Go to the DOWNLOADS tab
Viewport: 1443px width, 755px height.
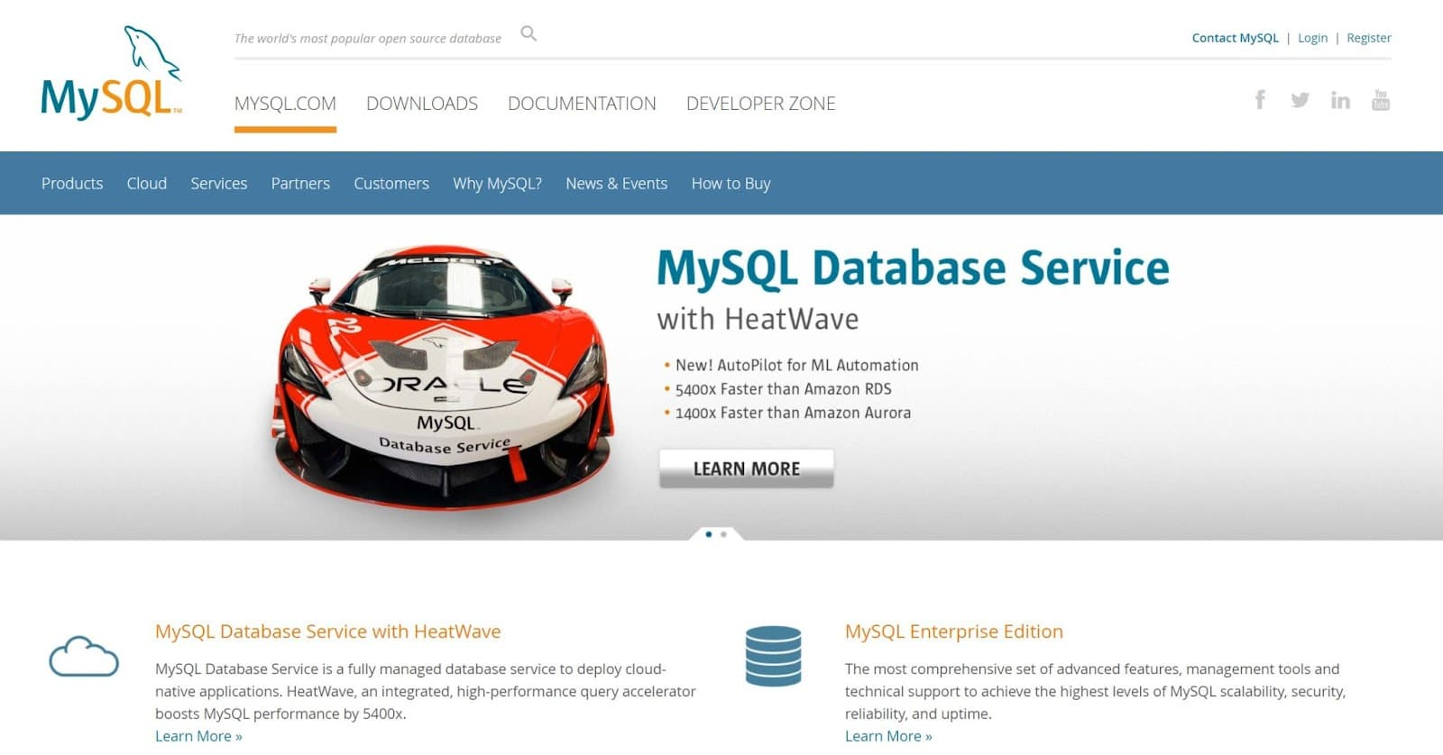(x=422, y=104)
